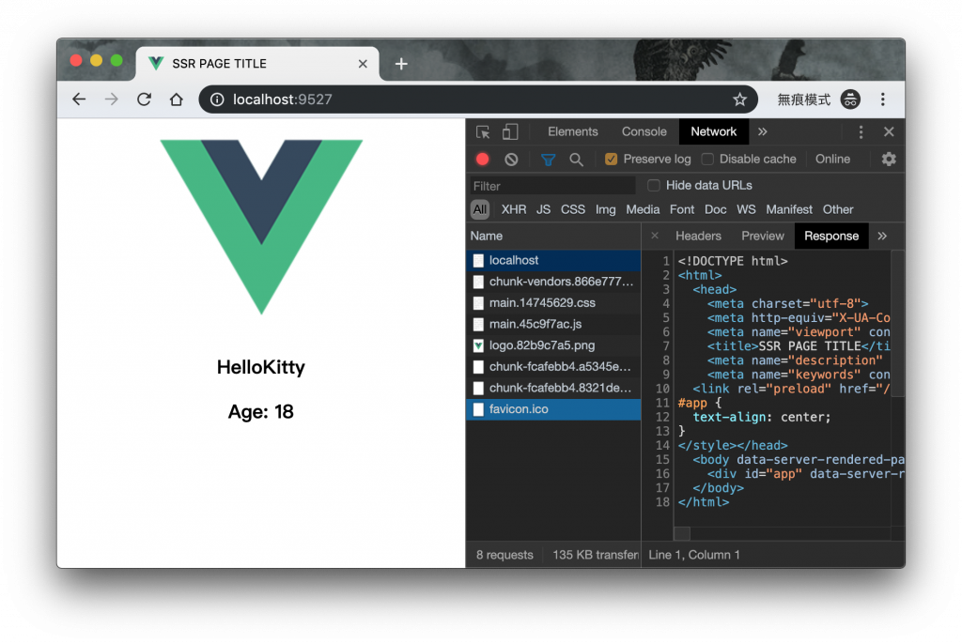Viewport: 962px width, 643px height.
Task: Stop recording network log
Action: (482, 160)
